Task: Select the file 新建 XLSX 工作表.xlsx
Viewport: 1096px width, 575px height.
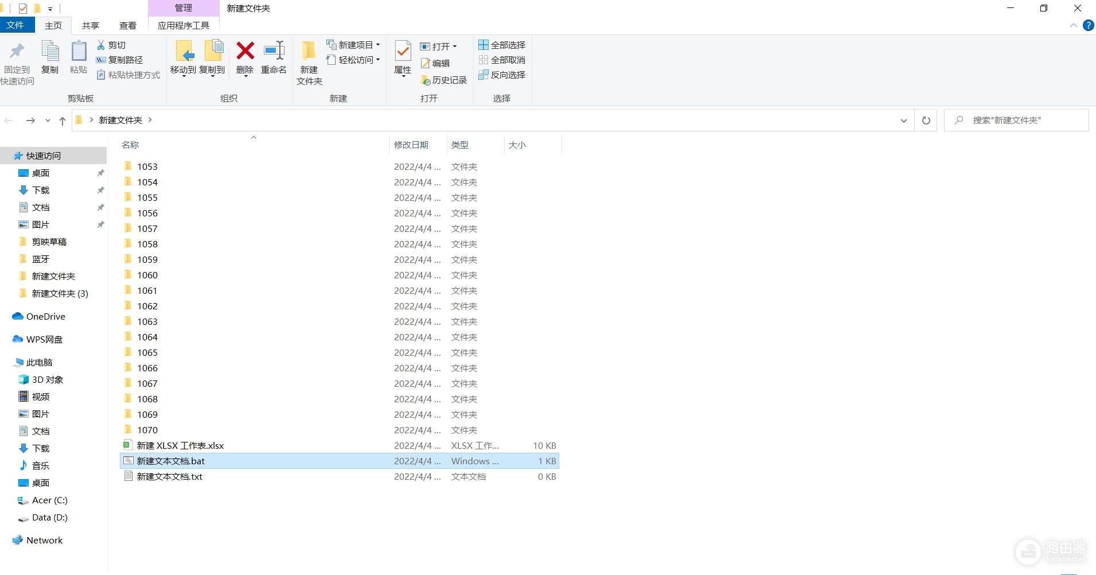Action: pos(340,445)
